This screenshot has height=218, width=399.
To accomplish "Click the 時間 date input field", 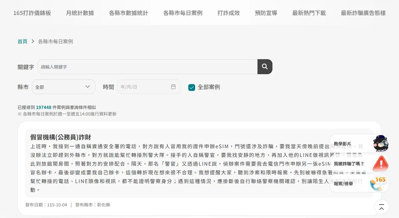I will pos(149,87).
